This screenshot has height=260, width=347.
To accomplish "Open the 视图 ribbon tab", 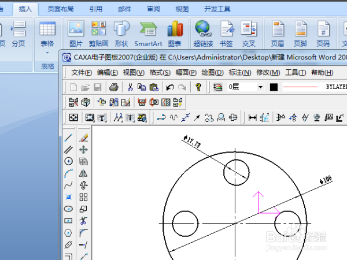I will [x=182, y=9].
